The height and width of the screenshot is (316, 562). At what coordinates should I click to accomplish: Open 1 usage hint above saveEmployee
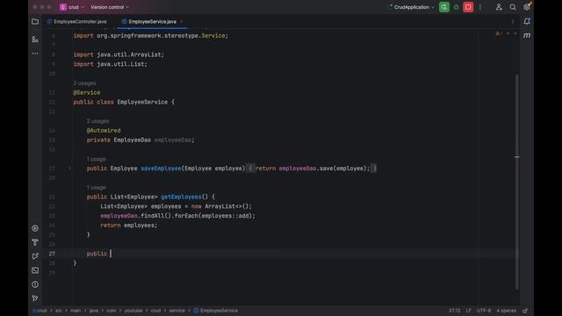click(96, 159)
